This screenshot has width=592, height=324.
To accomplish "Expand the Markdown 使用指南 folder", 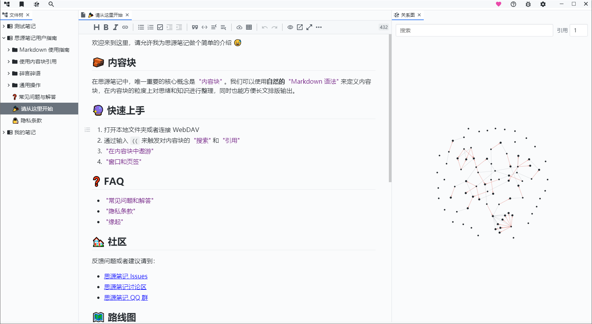I will (9, 50).
